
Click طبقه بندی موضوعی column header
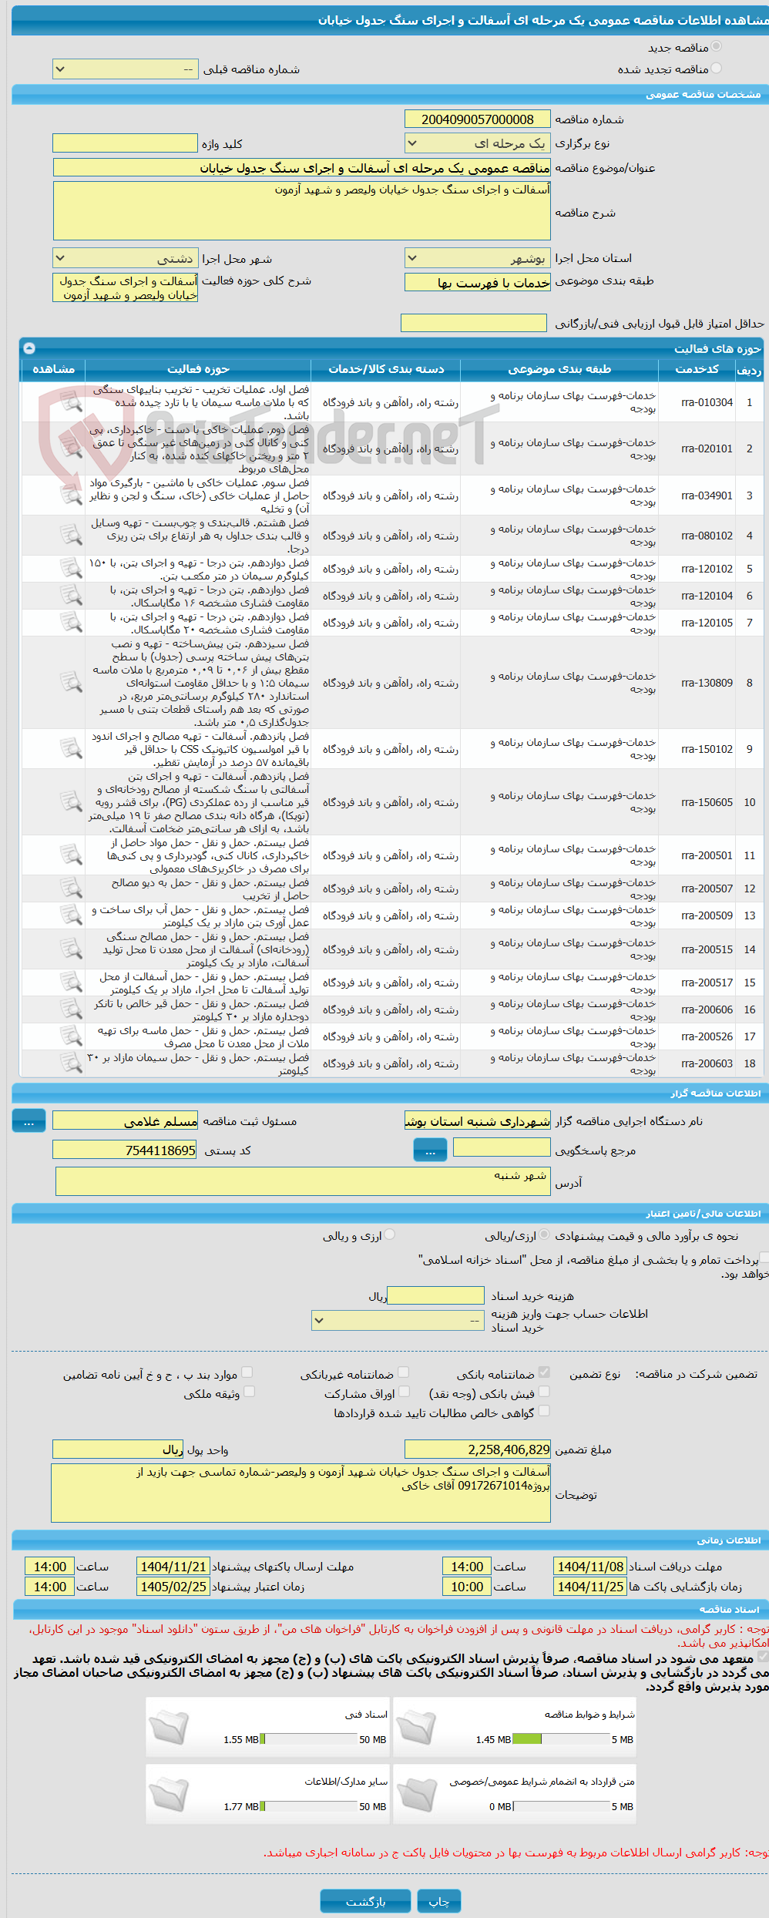tap(559, 369)
